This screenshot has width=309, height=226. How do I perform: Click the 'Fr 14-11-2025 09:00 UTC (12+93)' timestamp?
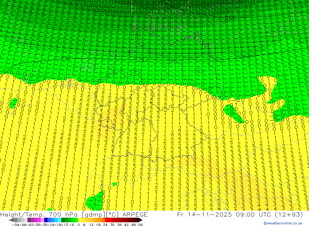pyautogui.click(x=240, y=214)
